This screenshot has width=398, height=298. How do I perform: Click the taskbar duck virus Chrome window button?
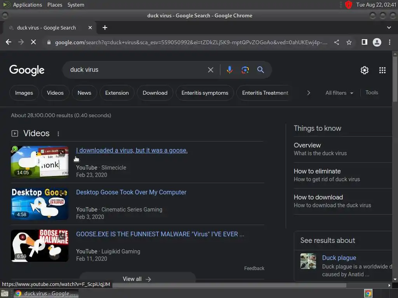tap(46, 293)
